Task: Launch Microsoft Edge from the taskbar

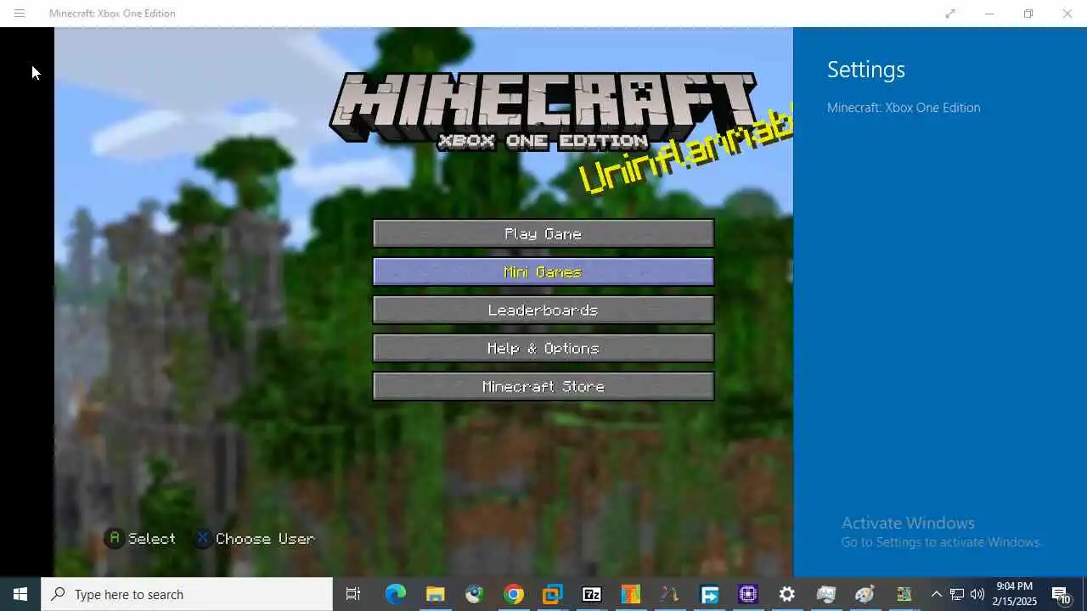Action: [x=396, y=594]
